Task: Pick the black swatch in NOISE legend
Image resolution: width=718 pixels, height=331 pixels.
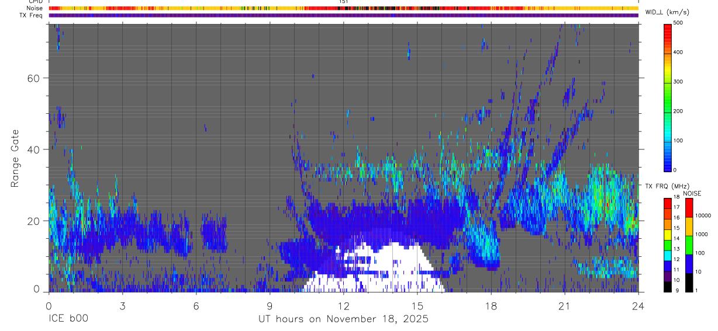Action: [x=689, y=283]
